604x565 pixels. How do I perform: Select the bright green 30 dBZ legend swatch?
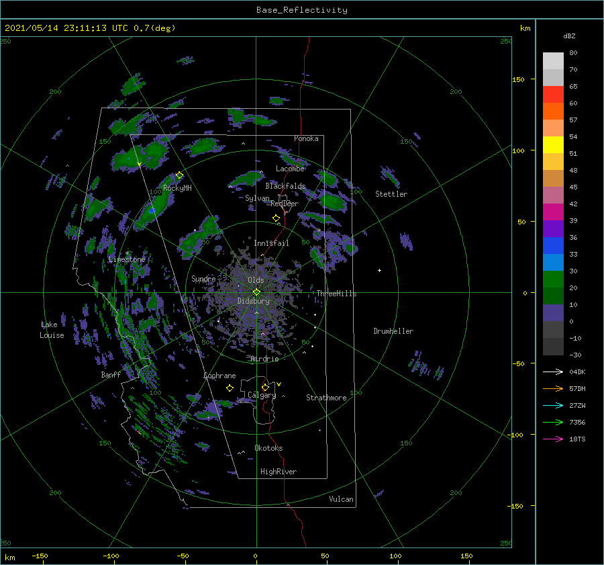[x=553, y=279]
